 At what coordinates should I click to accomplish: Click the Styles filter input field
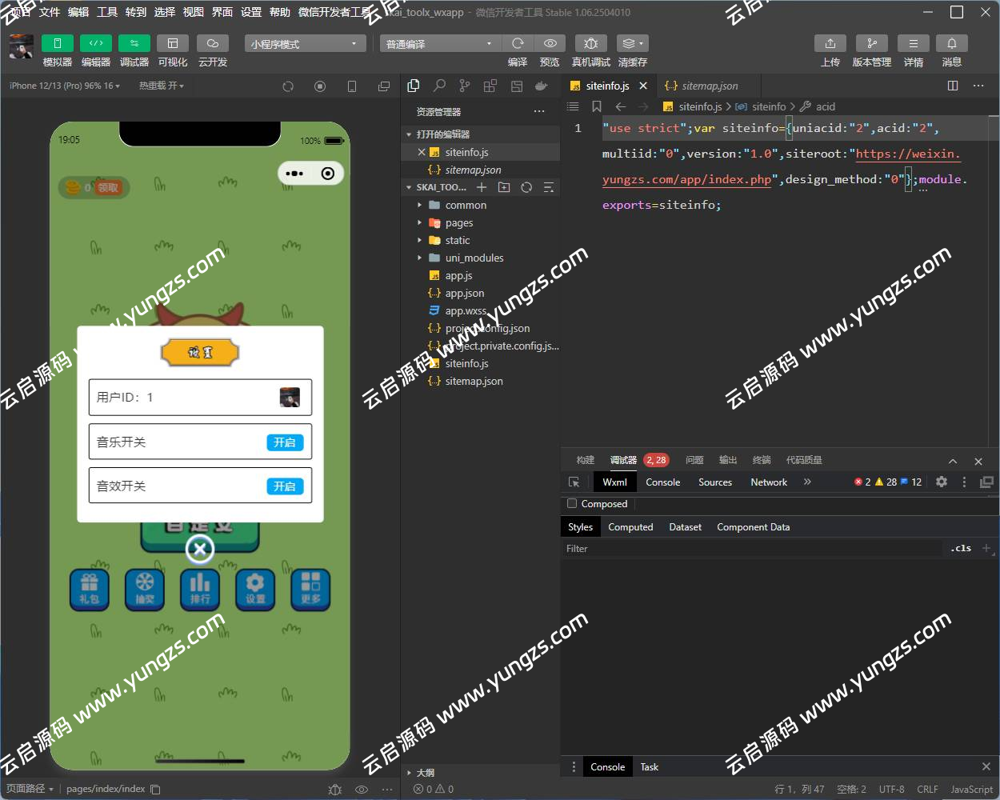[x=752, y=549]
